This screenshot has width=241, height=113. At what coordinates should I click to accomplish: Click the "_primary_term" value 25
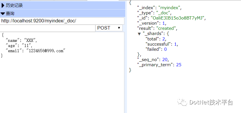[179, 65]
